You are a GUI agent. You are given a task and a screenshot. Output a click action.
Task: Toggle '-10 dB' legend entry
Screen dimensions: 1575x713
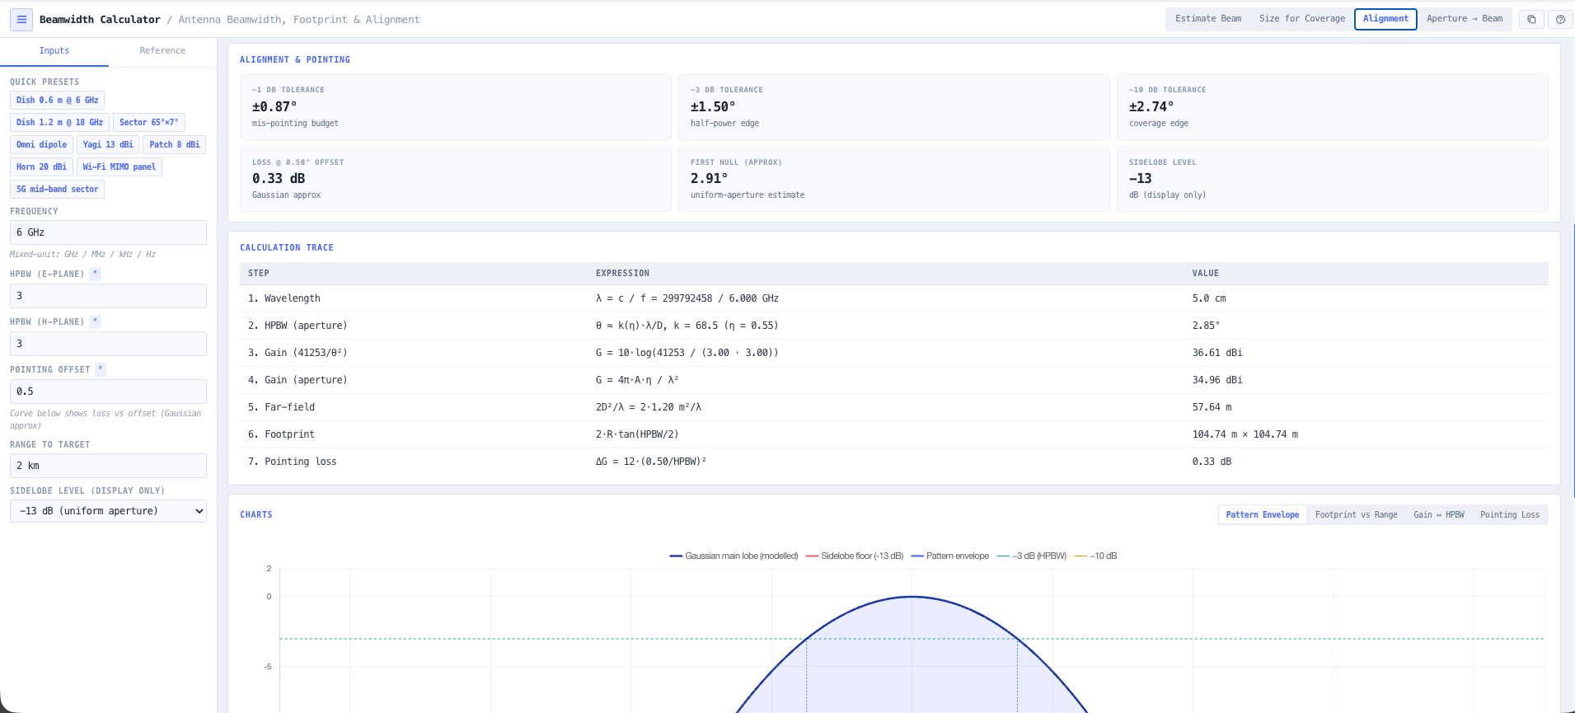point(1095,556)
